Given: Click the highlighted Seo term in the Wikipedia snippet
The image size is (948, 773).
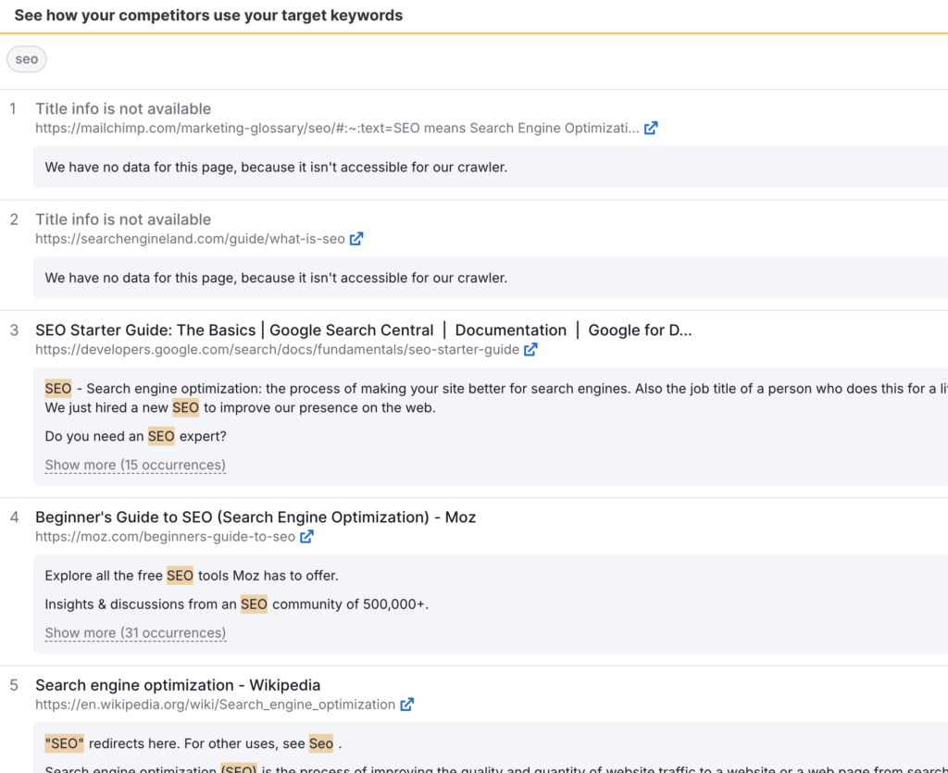Looking at the screenshot, I should (321, 742).
